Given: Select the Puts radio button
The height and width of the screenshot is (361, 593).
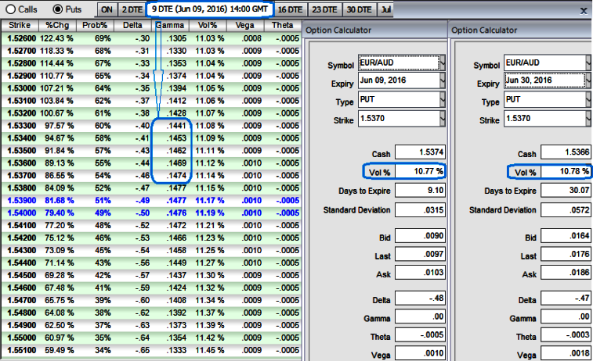Looking at the screenshot, I should [57, 9].
